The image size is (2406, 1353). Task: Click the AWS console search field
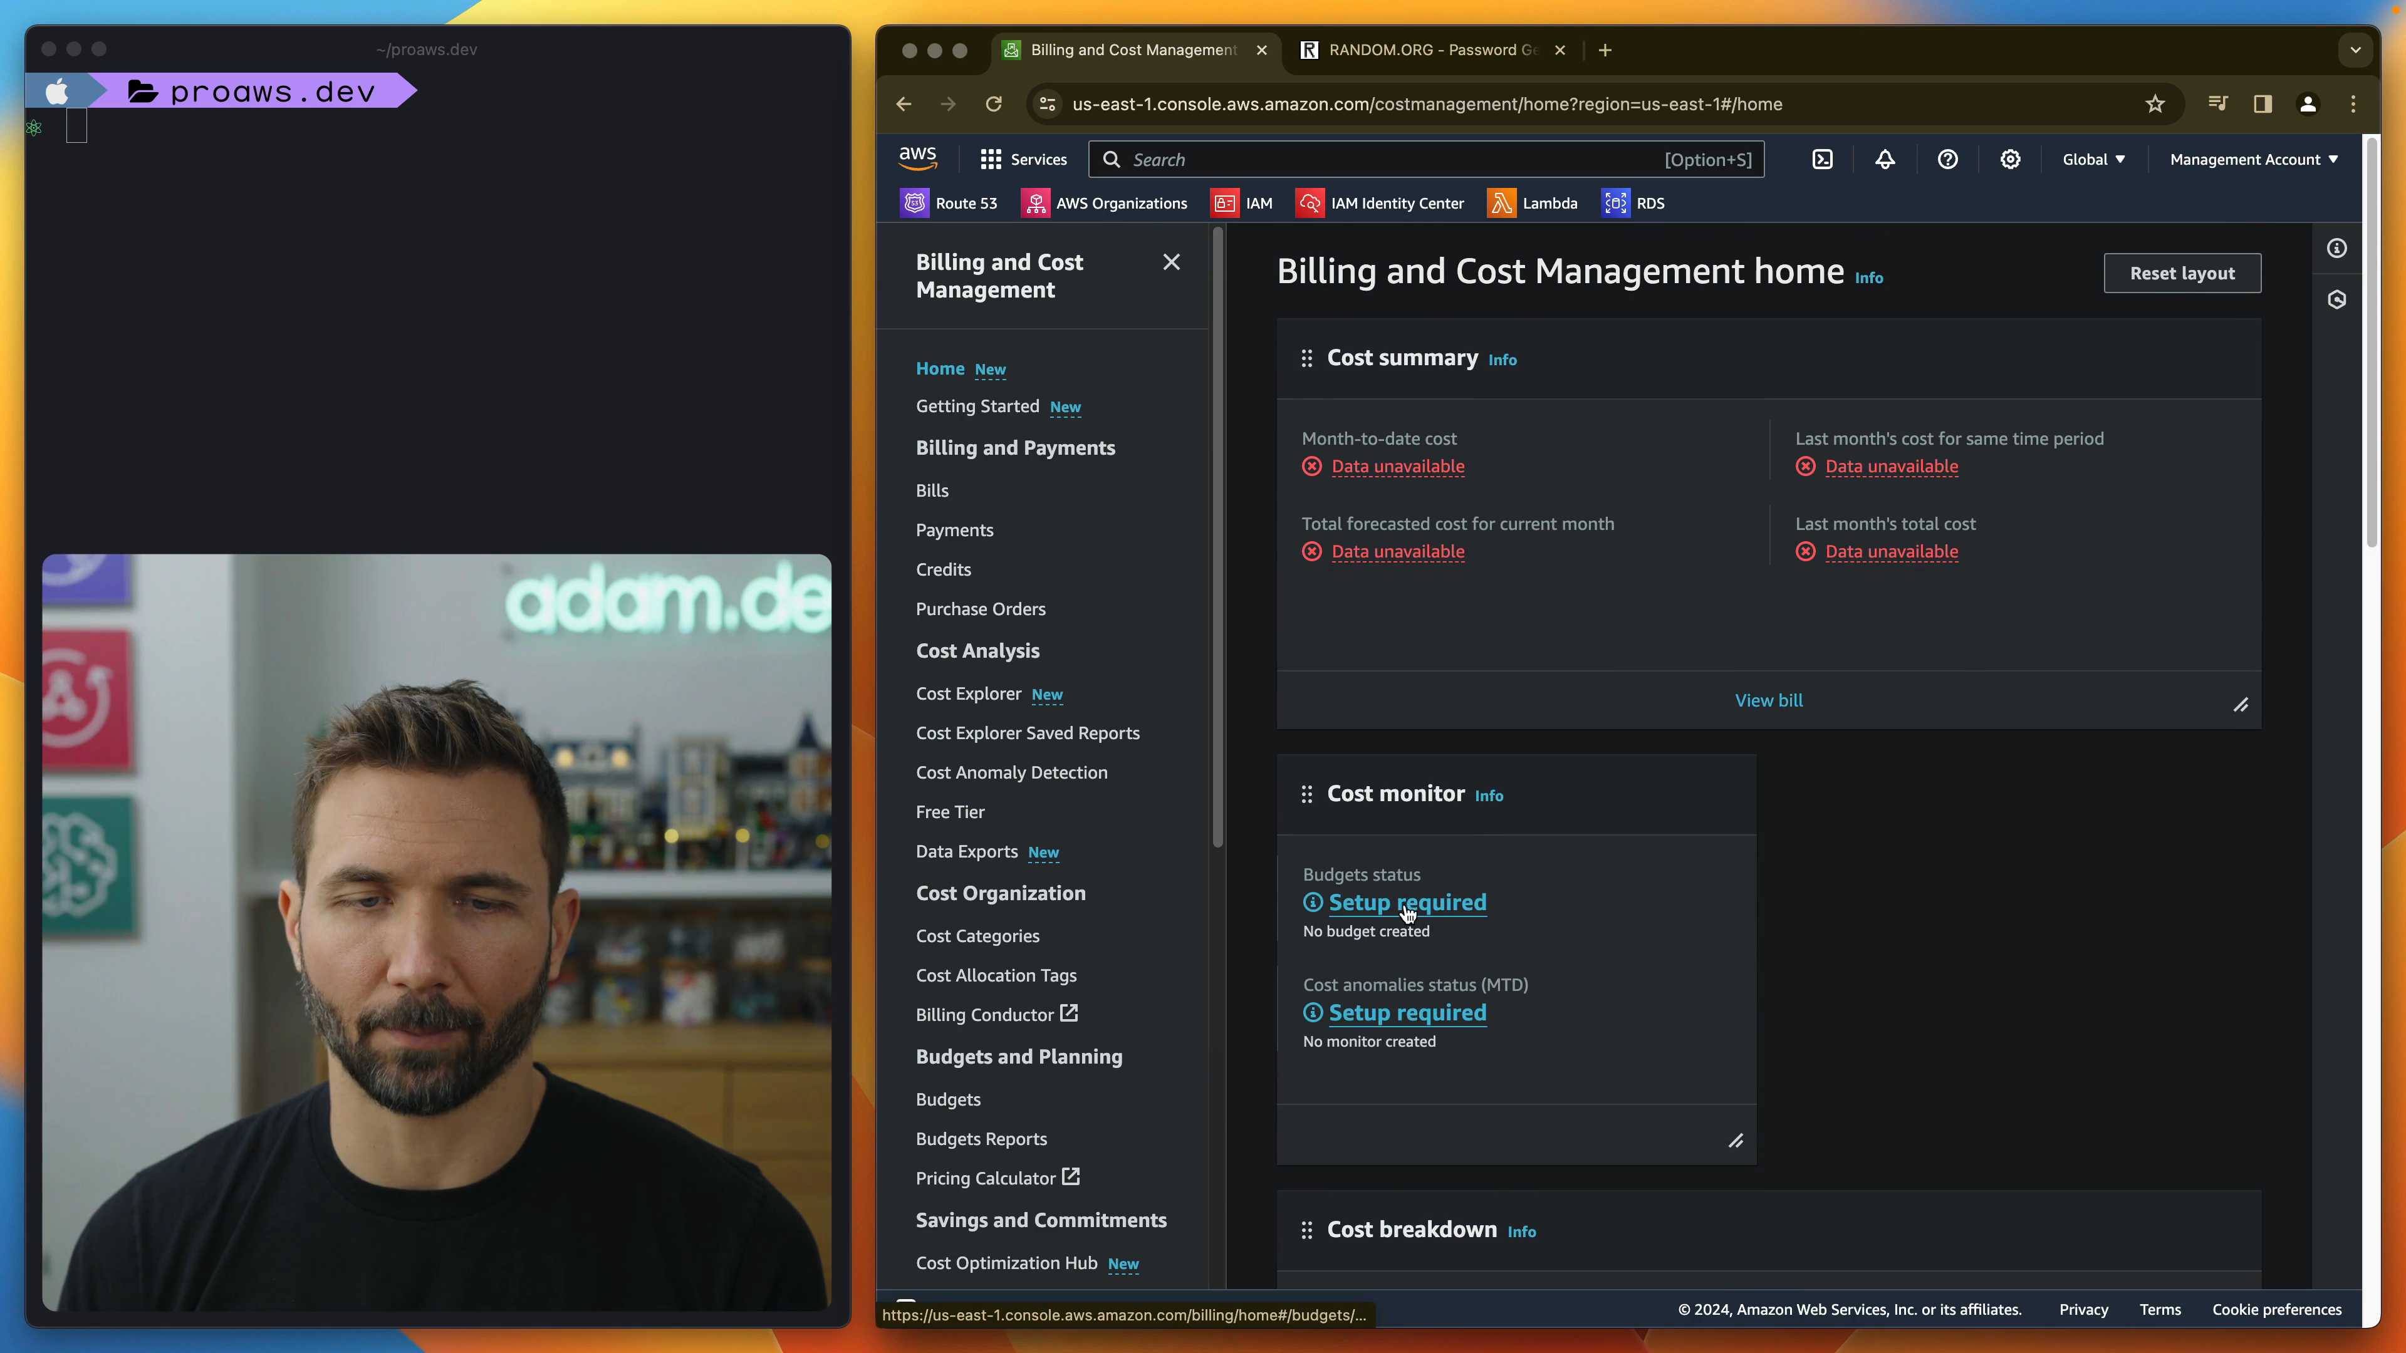[1426, 160]
